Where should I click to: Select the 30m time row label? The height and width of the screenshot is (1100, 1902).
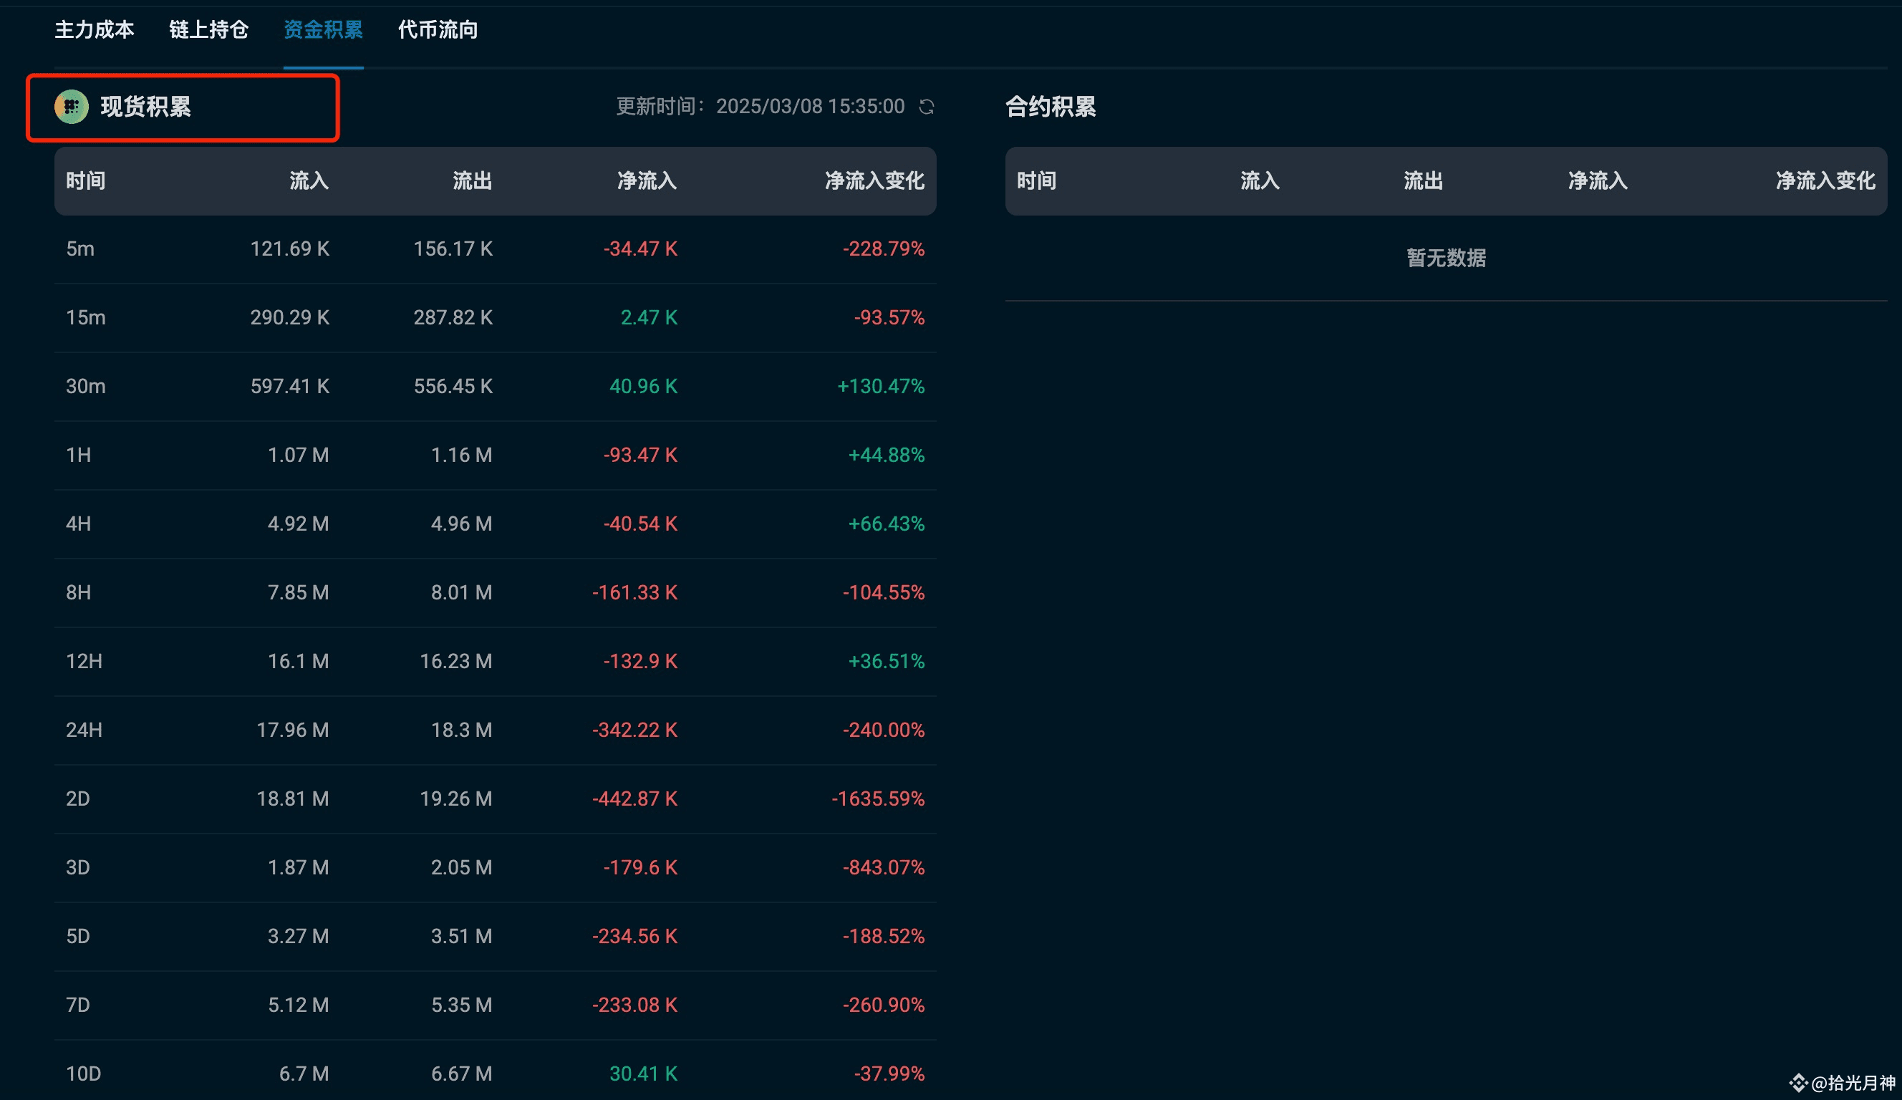click(85, 386)
